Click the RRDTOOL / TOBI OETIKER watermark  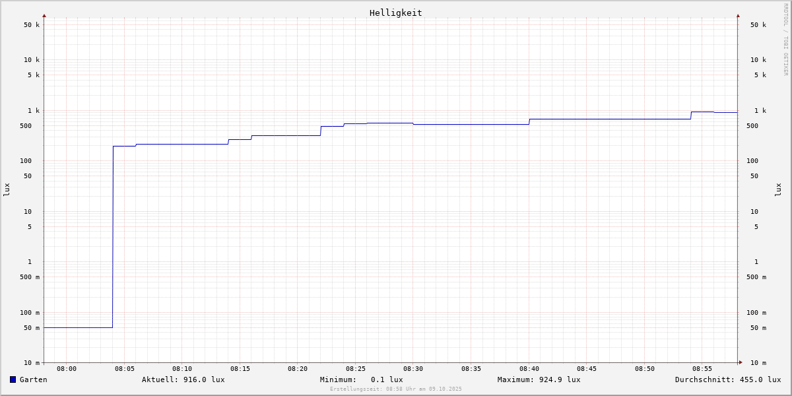point(785,39)
